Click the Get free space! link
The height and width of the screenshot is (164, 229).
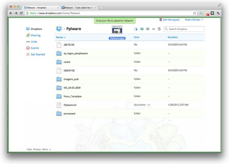pyautogui.click(x=171, y=20)
